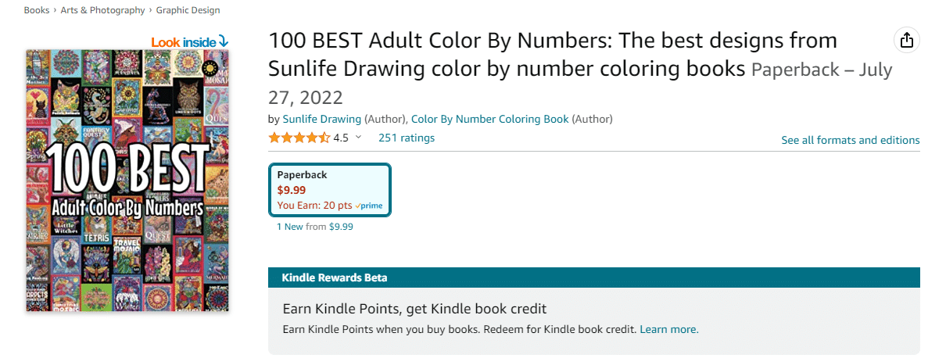
Task: Go to Graphic Design breadcrumb
Action: coord(188,10)
